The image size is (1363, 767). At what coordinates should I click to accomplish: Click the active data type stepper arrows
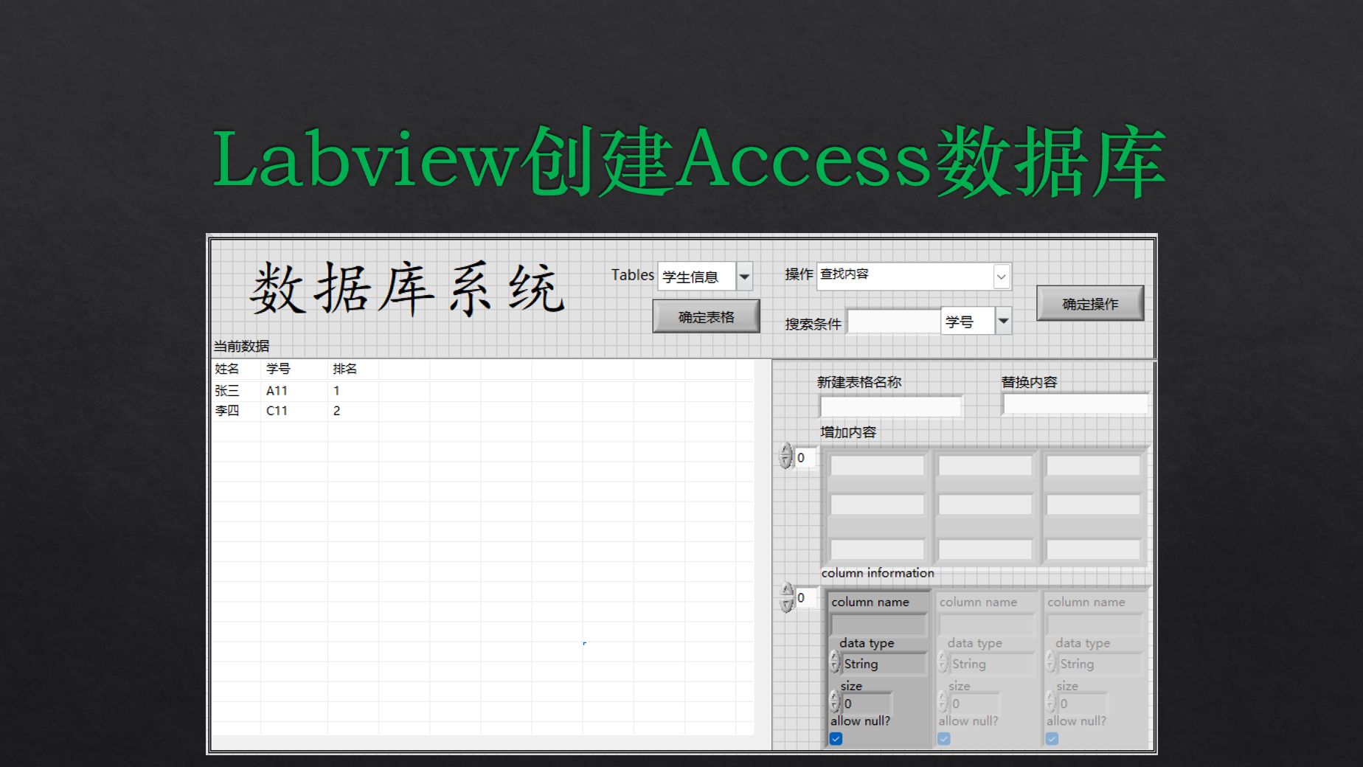point(835,662)
